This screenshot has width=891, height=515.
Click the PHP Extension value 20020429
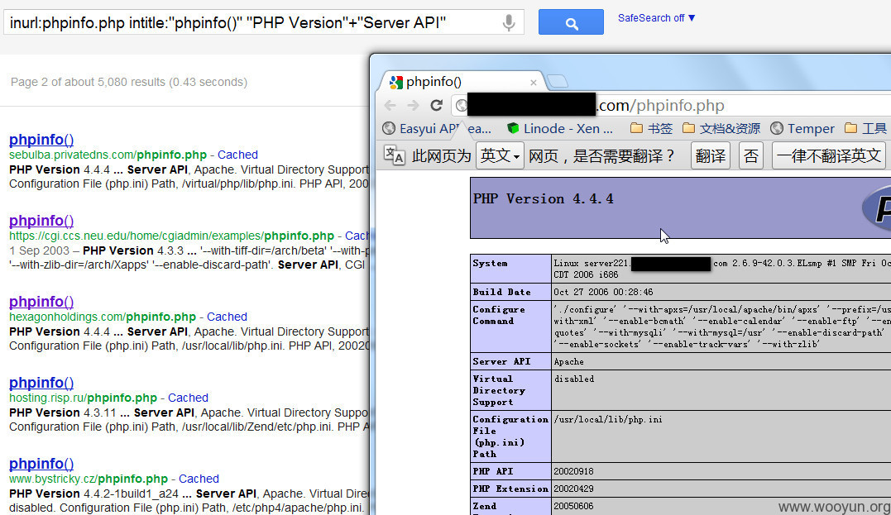point(573,489)
